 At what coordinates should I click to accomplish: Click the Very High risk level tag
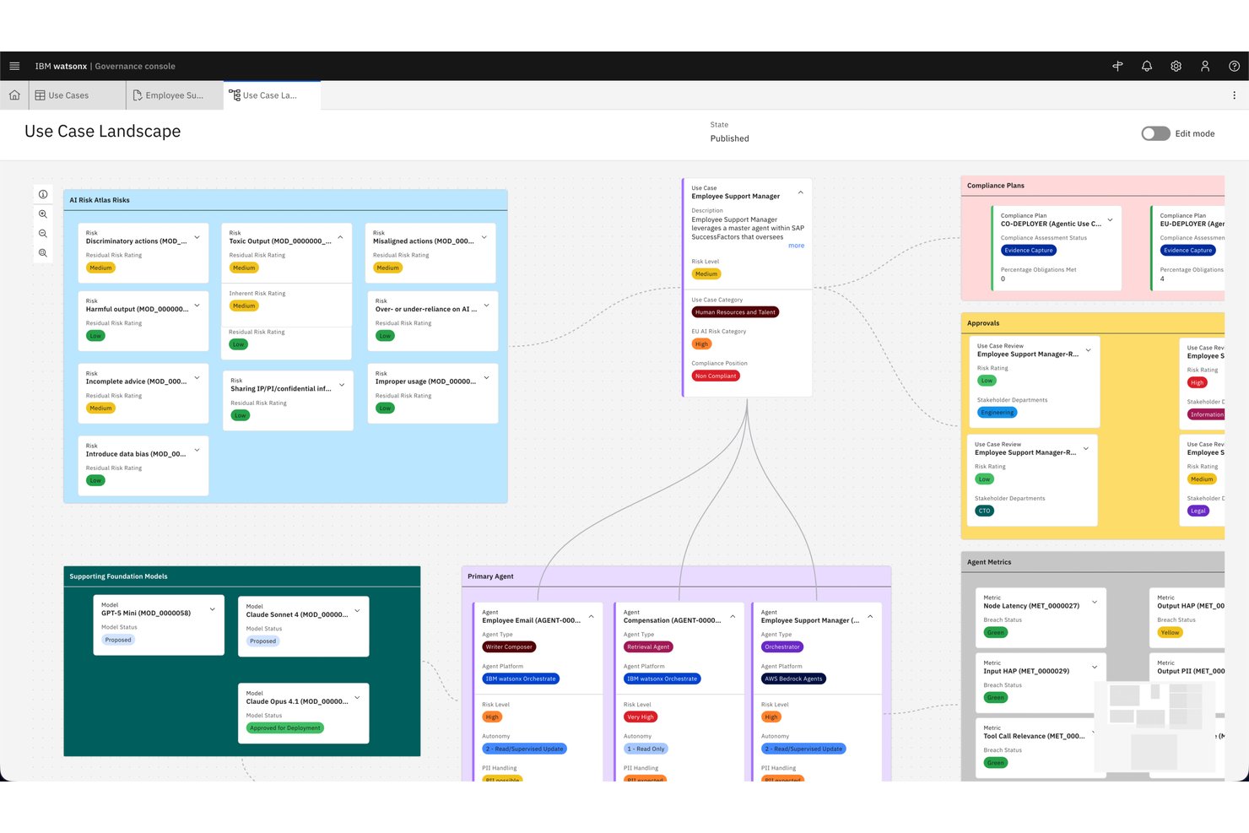click(x=641, y=717)
